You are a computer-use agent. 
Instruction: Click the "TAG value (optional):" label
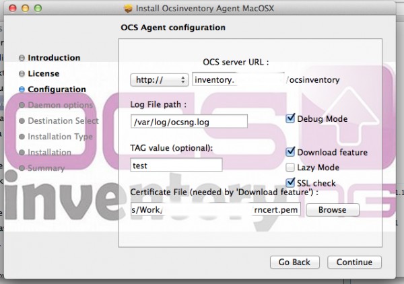pyautogui.click(x=172, y=148)
